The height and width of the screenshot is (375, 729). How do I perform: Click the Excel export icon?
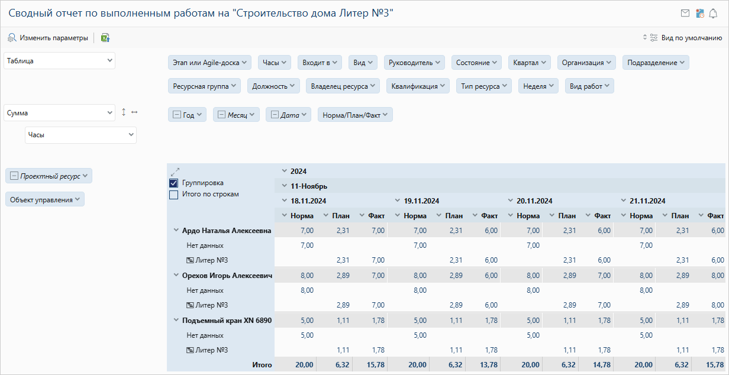click(105, 38)
